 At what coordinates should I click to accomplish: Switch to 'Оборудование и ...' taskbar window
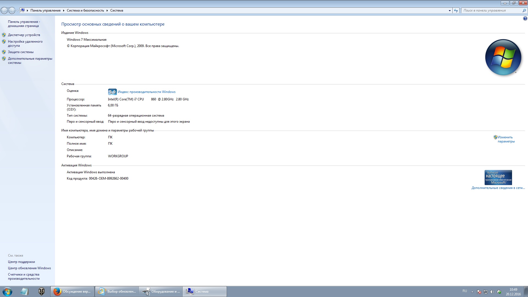(161, 291)
